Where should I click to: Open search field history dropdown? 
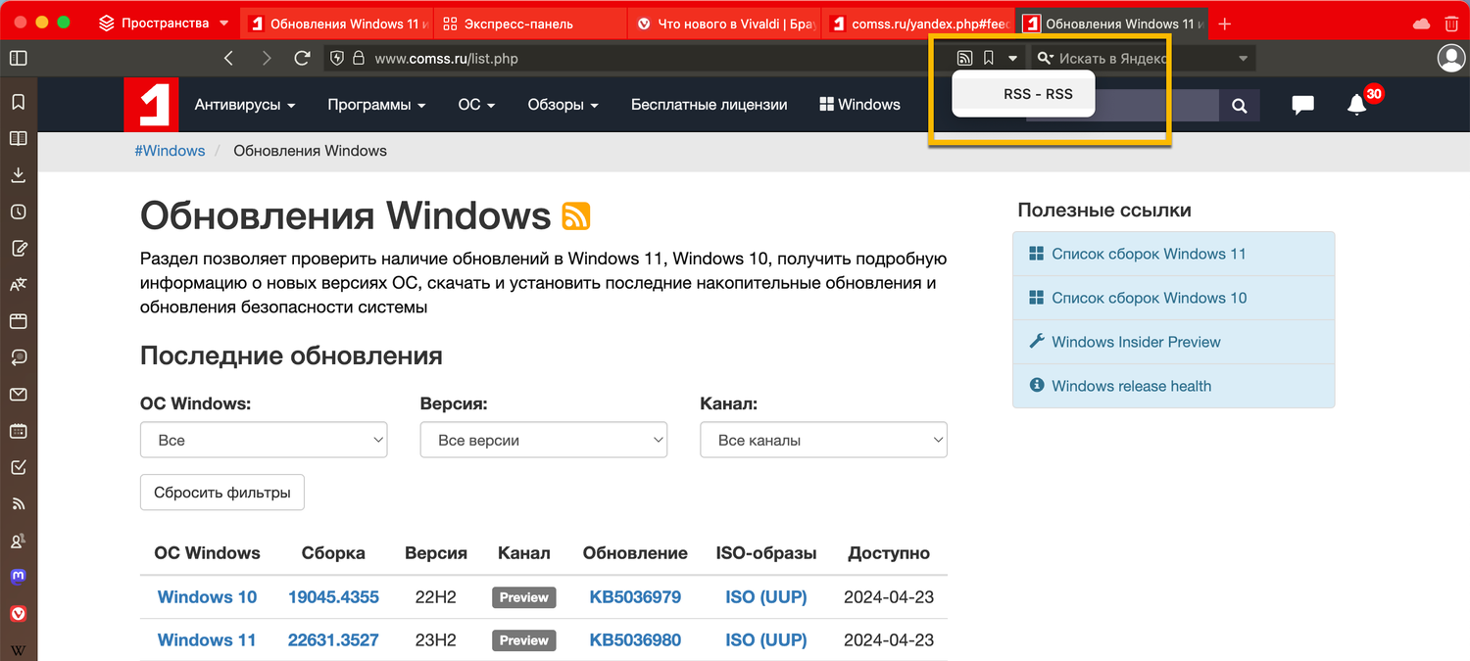1243,58
